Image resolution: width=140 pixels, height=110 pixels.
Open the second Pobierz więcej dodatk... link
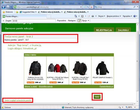[76, 12]
